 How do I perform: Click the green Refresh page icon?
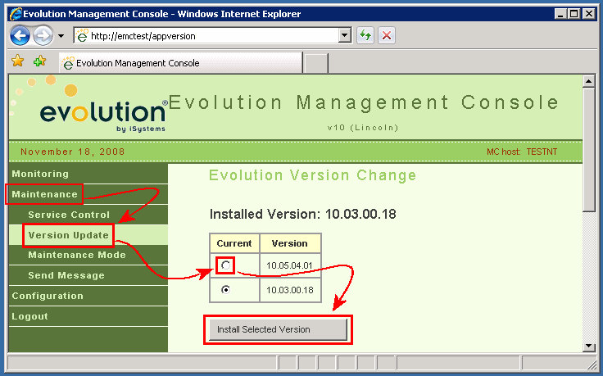coord(365,36)
